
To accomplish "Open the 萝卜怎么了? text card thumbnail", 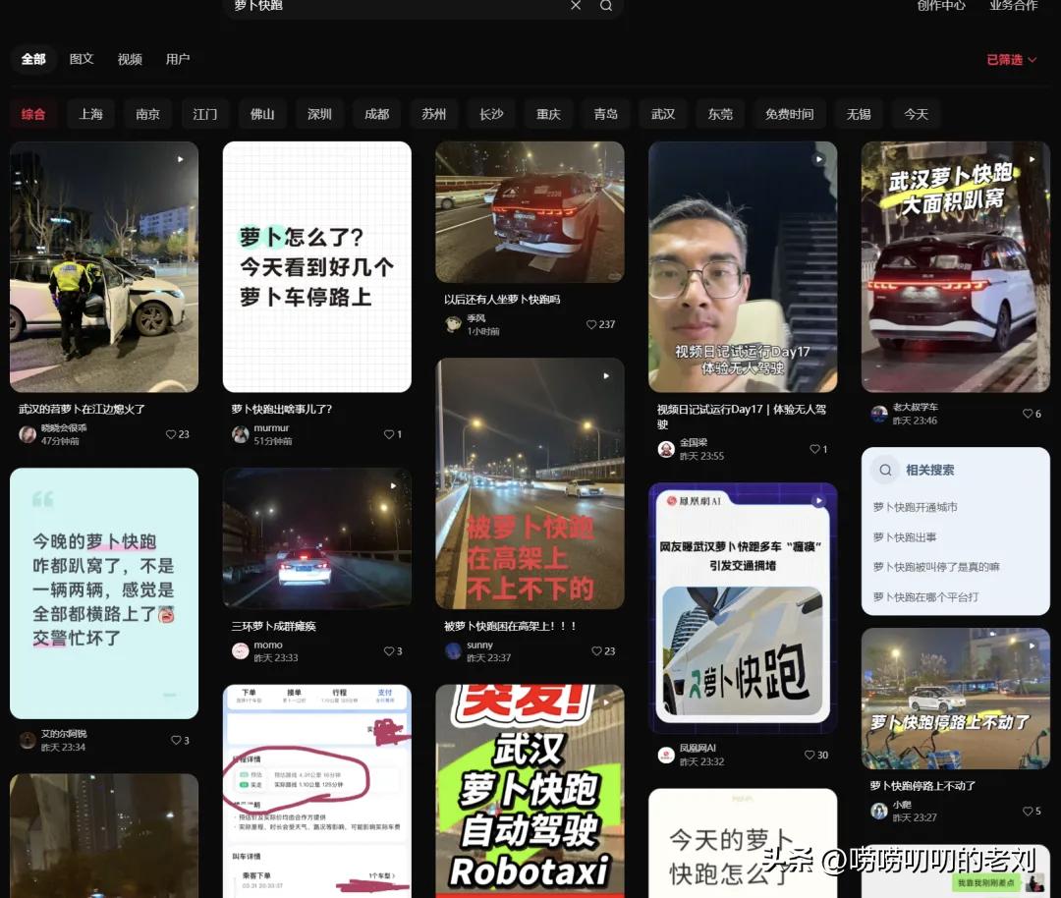I will (316, 266).
